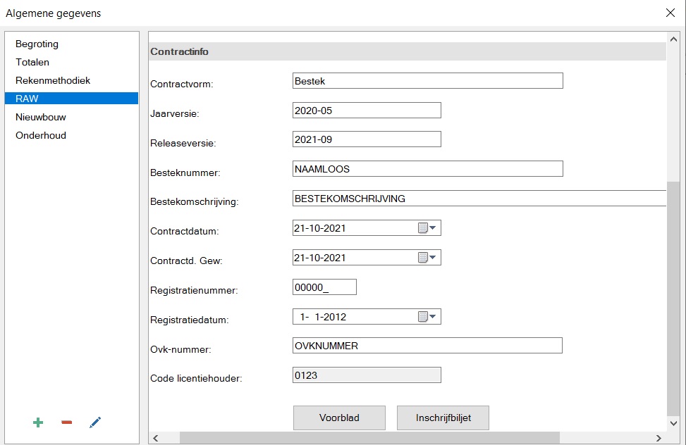Click the green plus add icon
This screenshot has width=686, height=445.
click(x=38, y=422)
